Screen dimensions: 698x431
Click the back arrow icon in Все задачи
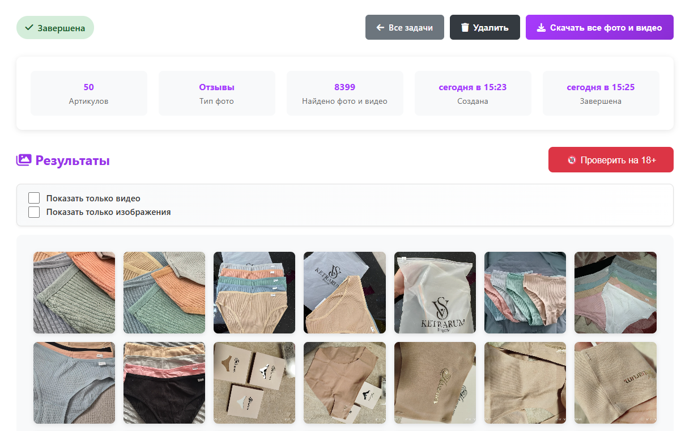coord(380,28)
